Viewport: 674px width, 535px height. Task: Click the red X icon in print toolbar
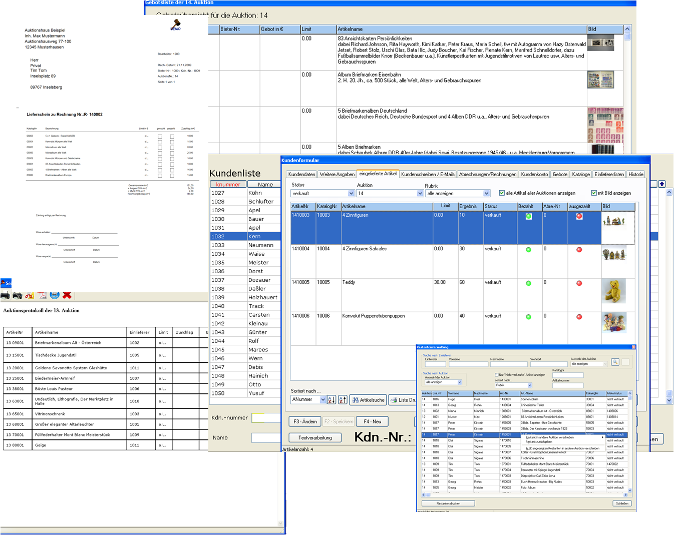(x=67, y=295)
